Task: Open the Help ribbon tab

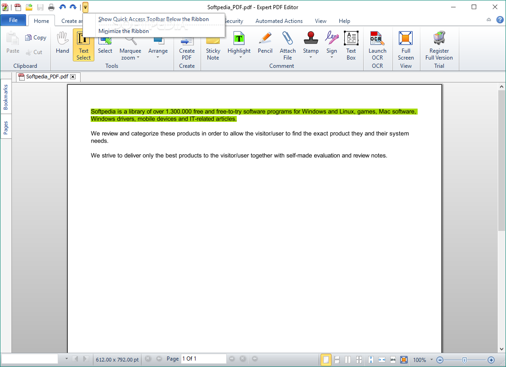Action: pyautogui.click(x=344, y=21)
